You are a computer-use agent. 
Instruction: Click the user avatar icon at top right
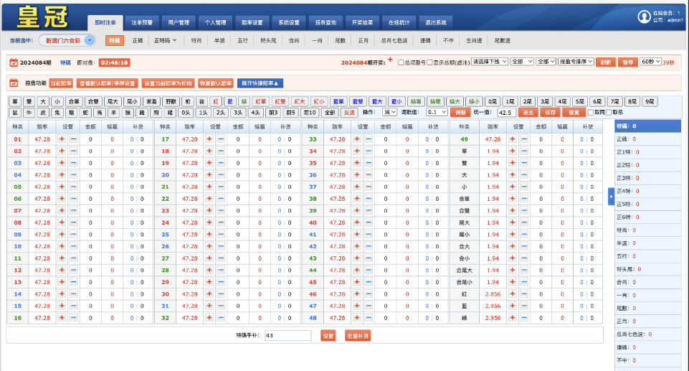644,17
